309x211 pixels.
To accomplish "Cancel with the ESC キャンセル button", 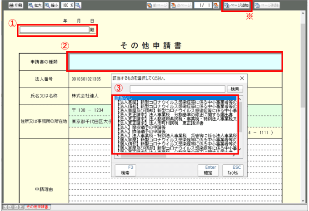I will point(233,171).
